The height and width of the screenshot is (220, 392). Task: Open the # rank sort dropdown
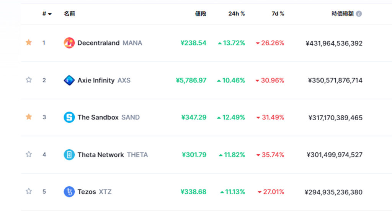pos(46,13)
